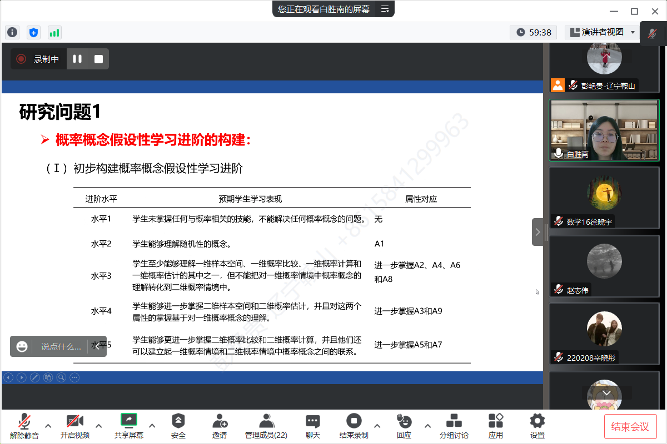The height and width of the screenshot is (444, 667).
Task: Click the End Meeting (结束会议) button
Action: (630, 426)
